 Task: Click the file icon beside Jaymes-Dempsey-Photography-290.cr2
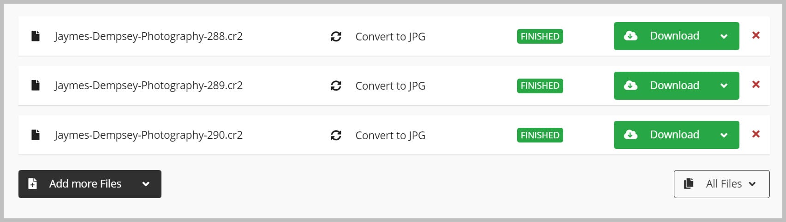(36, 135)
